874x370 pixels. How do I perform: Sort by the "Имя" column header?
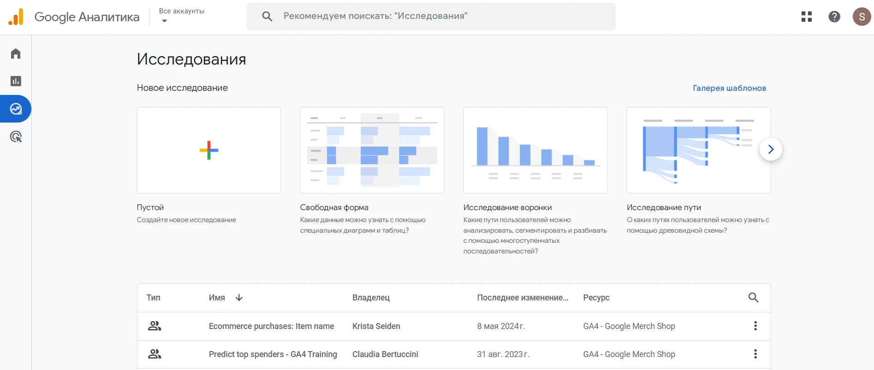(x=217, y=298)
